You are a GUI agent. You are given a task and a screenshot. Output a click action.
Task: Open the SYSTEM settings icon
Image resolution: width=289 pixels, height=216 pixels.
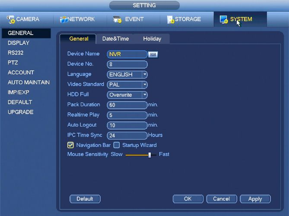[224, 19]
